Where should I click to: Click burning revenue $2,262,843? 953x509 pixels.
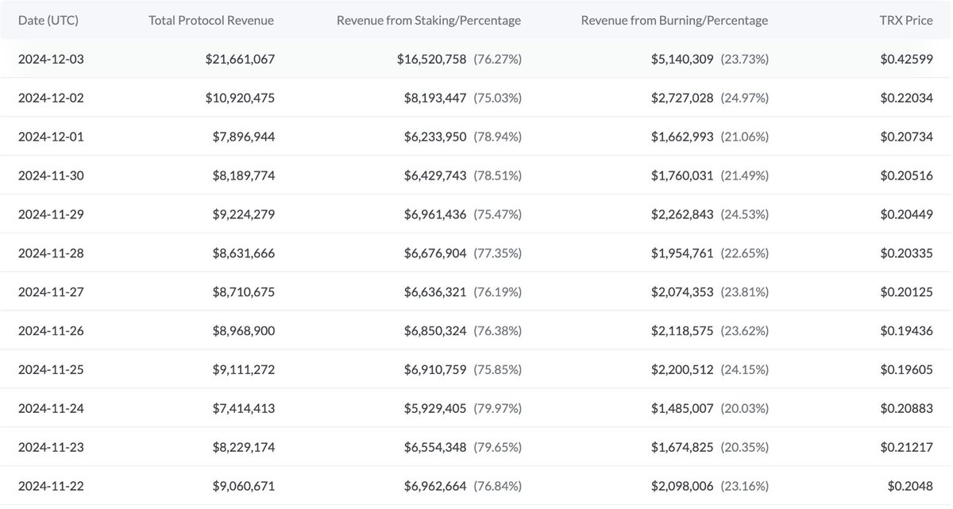tap(682, 214)
